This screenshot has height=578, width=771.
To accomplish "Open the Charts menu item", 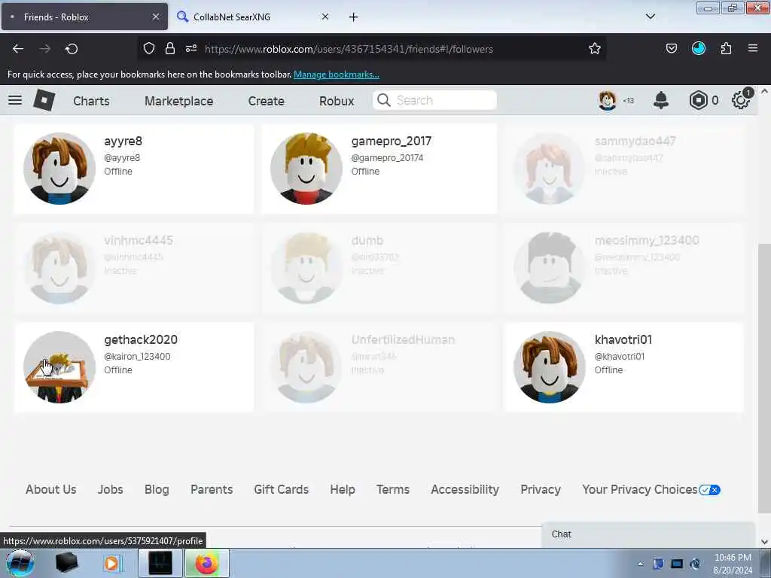I will [91, 101].
